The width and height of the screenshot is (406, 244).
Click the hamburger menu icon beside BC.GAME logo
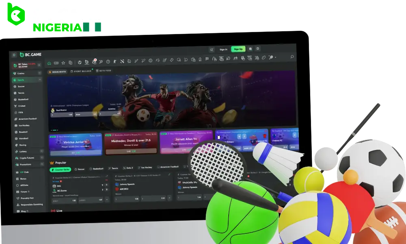(14, 55)
